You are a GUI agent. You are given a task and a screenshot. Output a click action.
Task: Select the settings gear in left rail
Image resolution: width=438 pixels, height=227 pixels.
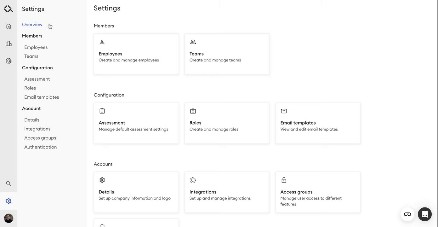pos(9,201)
